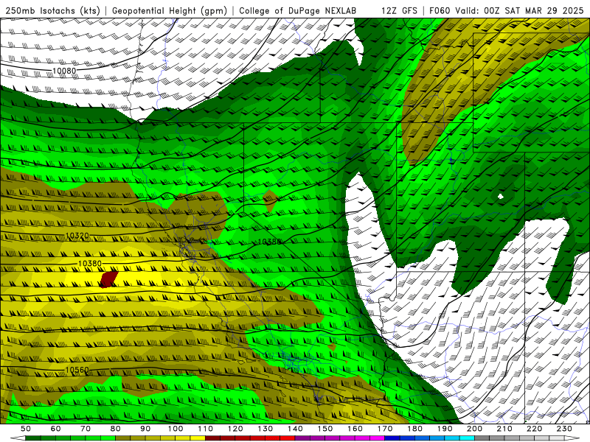Click the small white hole in dark green shading

point(501,196)
